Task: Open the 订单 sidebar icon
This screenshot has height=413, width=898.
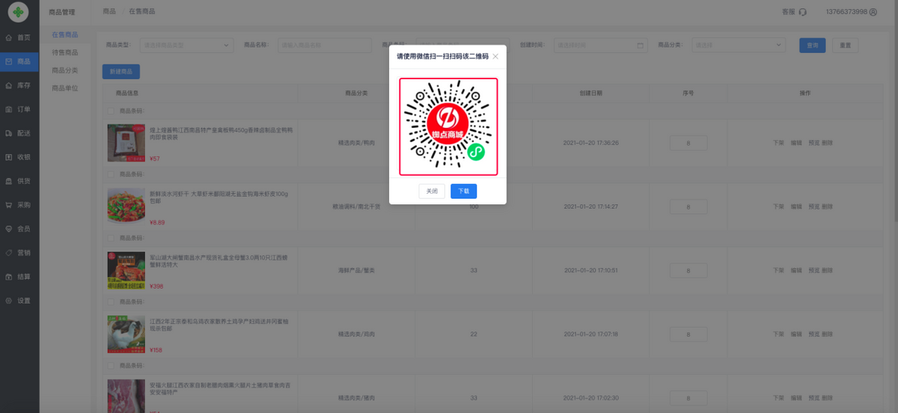Action: pos(9,109)
